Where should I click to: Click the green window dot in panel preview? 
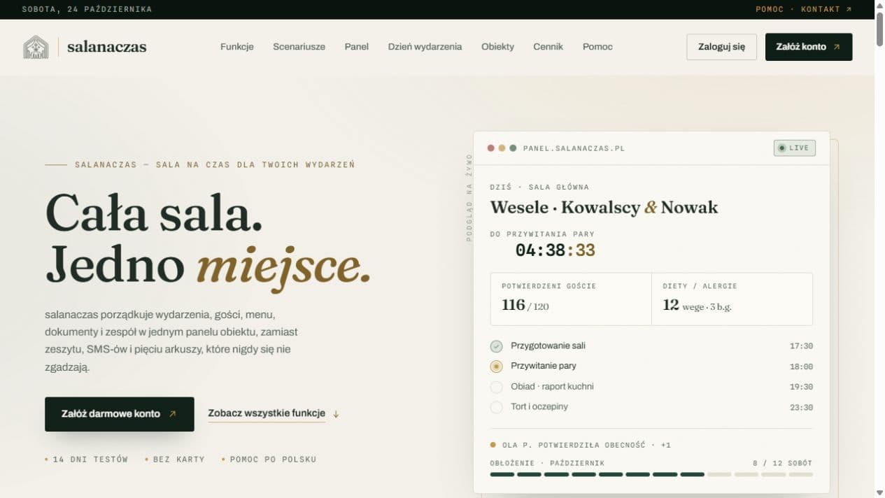513,148
